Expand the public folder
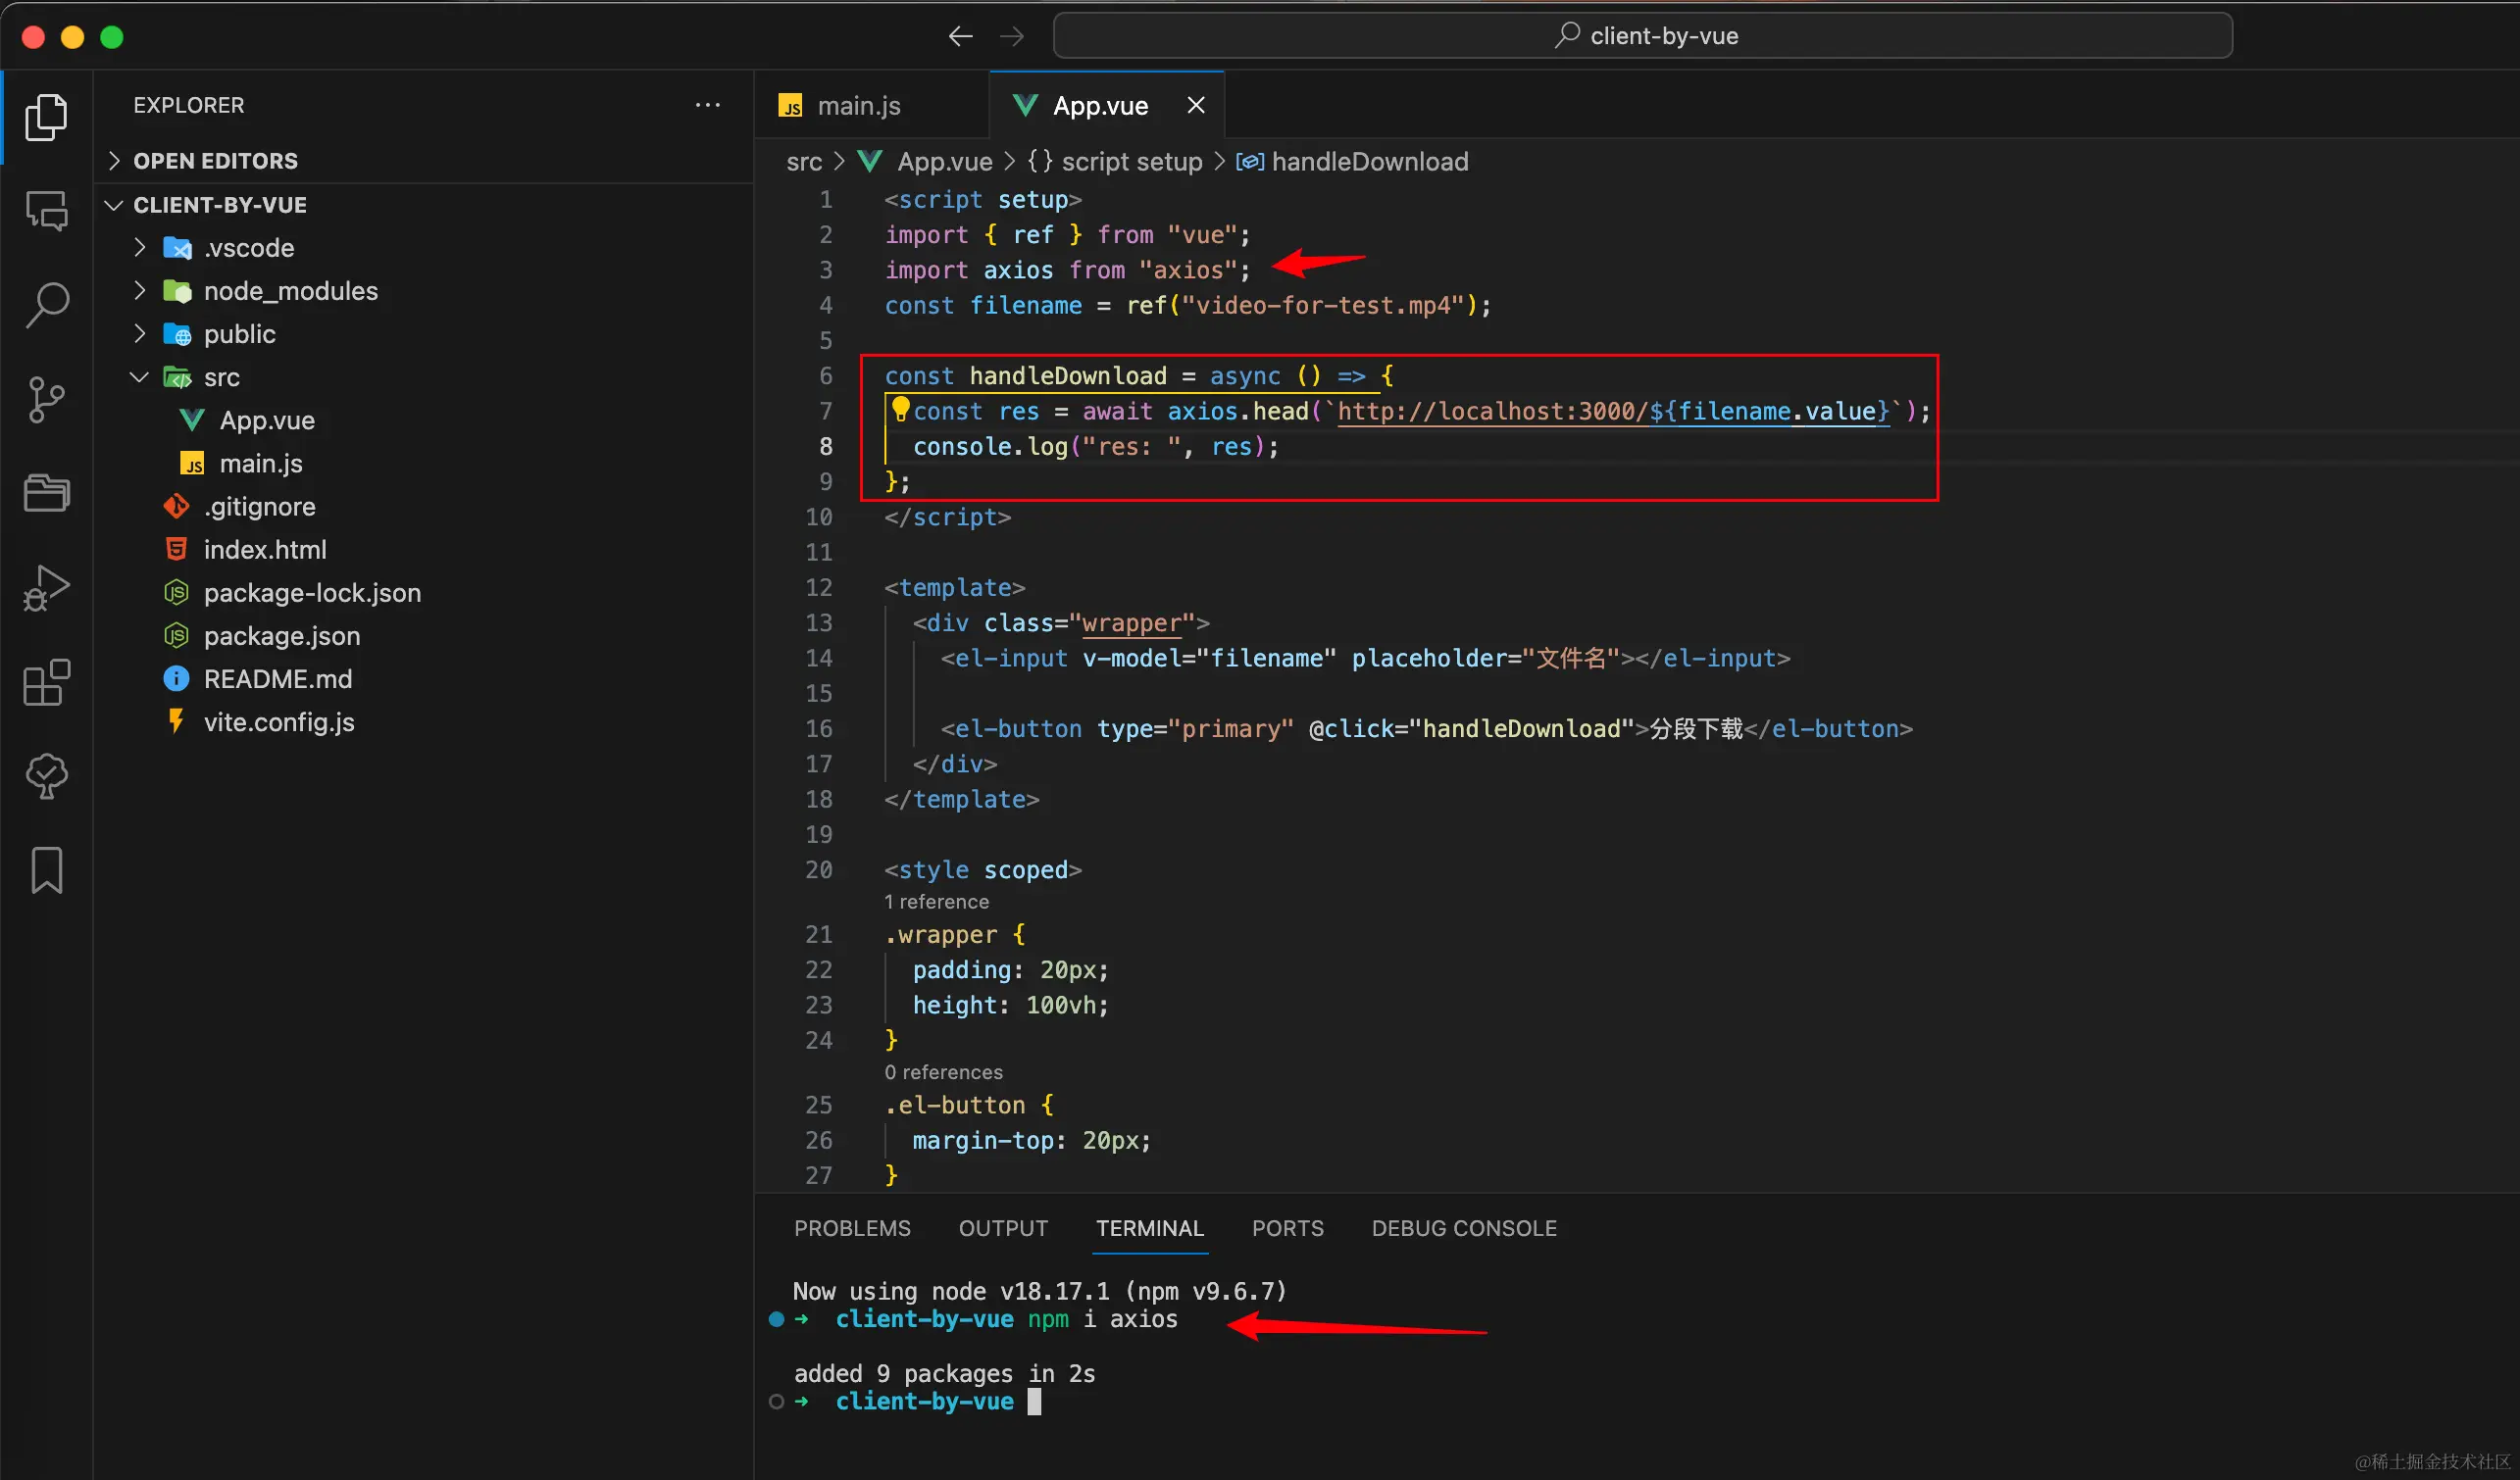Screen dimensions: 2520x1480 (x=140, y=334)
